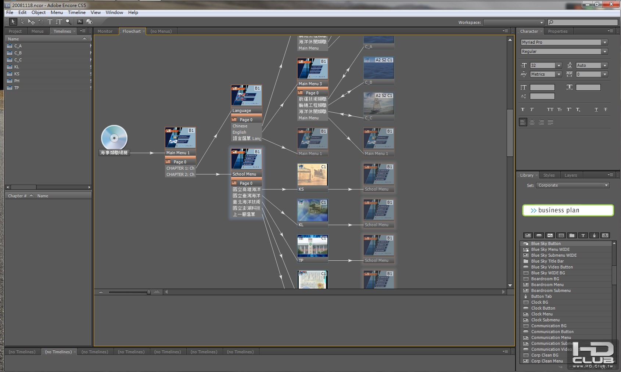Open leading Auto dropdown

click(605, 65)
